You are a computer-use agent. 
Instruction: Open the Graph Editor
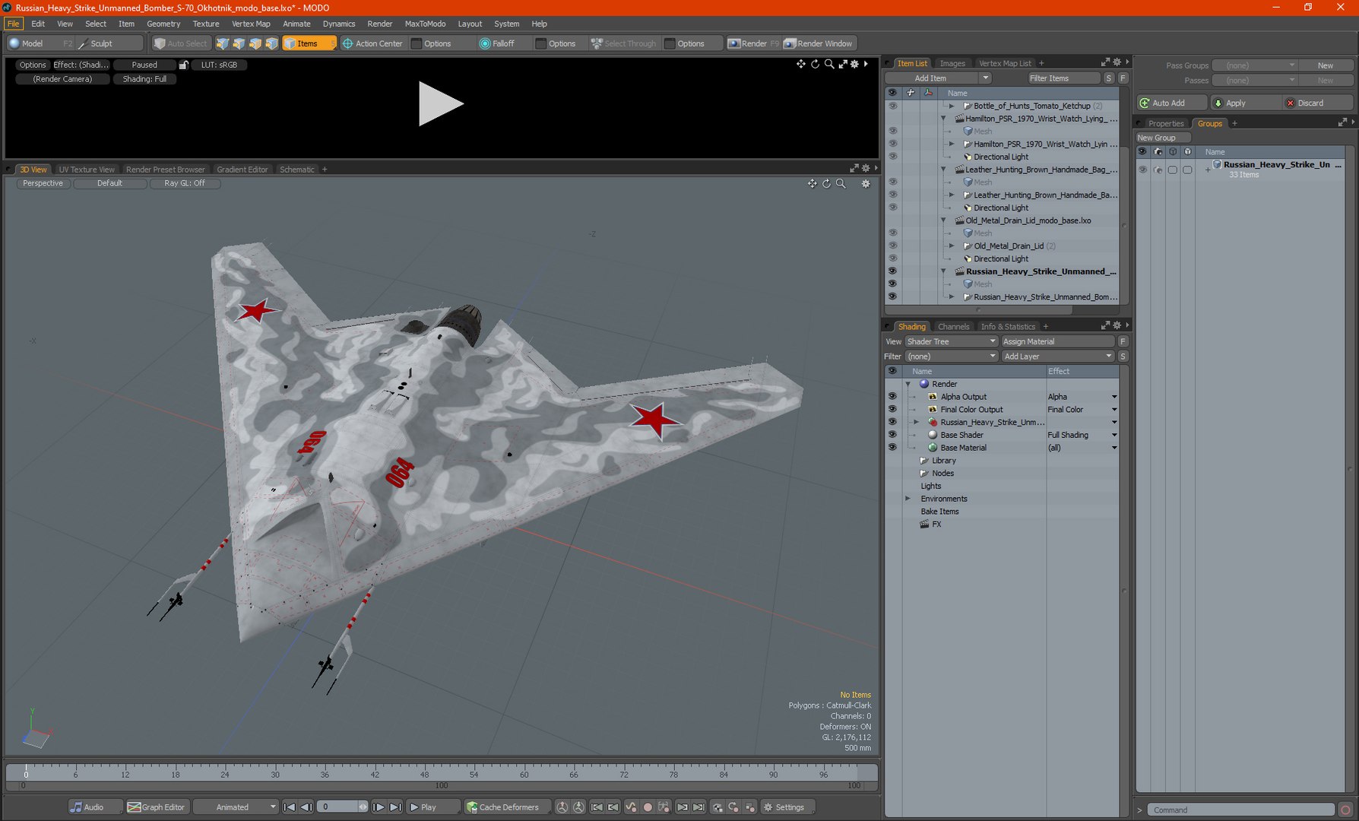click(157, 807)
